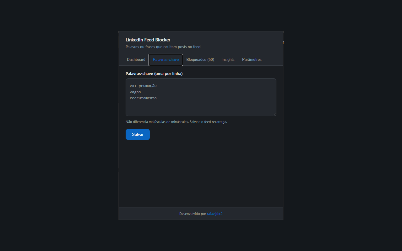Focus the keywords textarea
The image size is (402, 251).
(201, 97)
